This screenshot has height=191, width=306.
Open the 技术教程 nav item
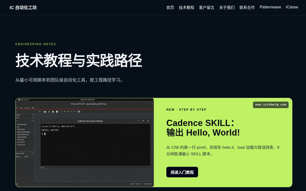pyautogui.click(x=186, y=8)
